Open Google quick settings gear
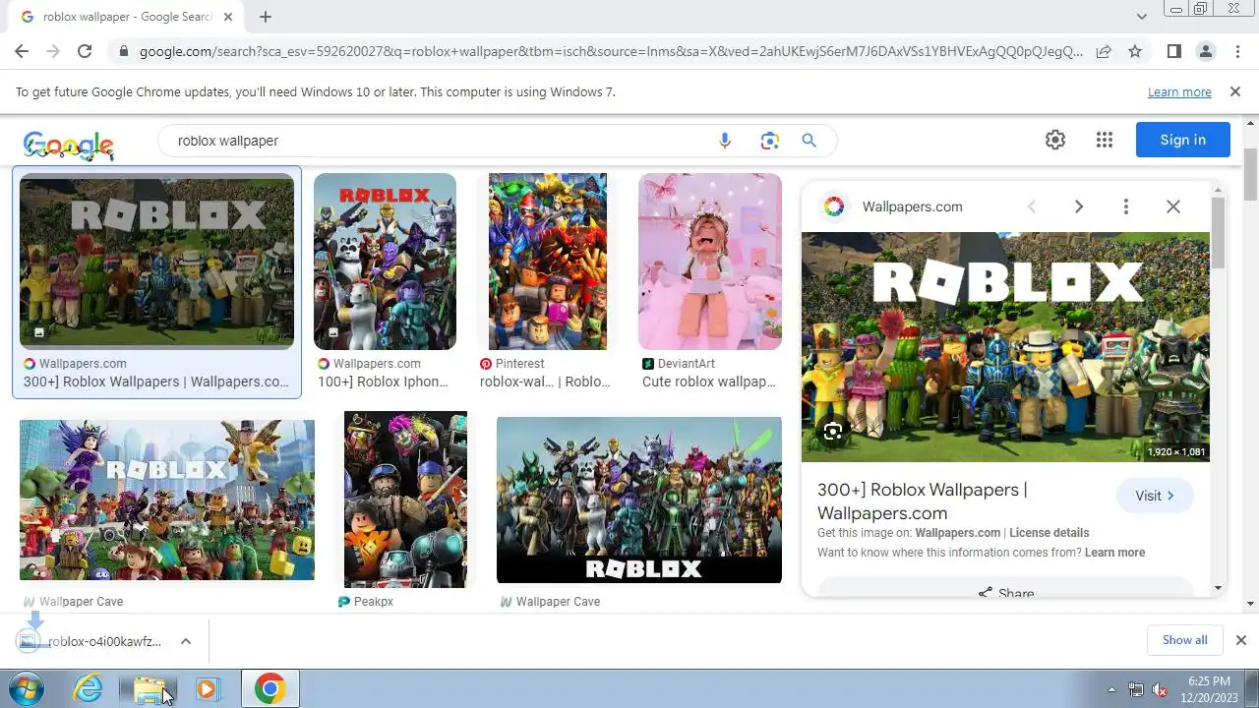The width and height of the screenshot is (1259, 708). point(1055,140)
